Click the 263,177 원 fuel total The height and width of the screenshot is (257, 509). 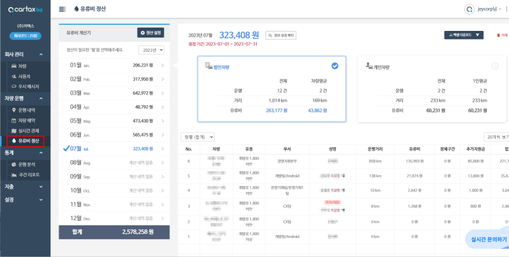click(277, 110)
